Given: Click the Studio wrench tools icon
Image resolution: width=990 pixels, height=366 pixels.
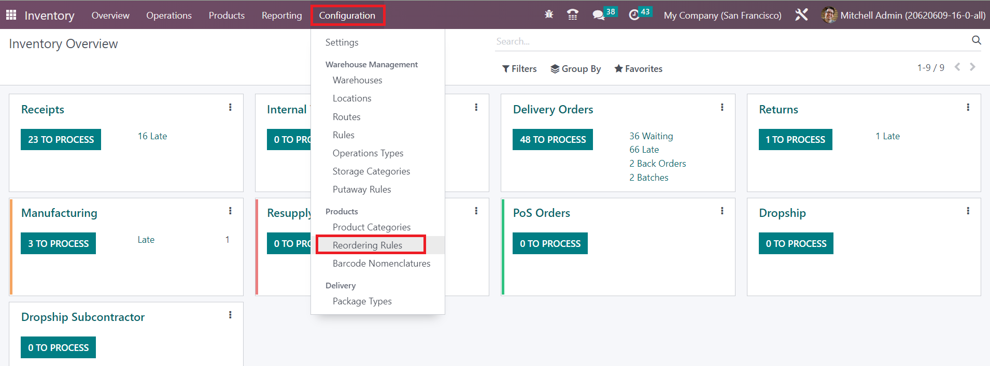Looking at the screenshot, I should pos(801,15).
